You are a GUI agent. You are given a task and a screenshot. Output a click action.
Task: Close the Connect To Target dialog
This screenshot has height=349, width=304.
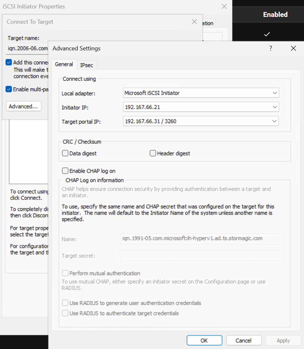[194, 21]
